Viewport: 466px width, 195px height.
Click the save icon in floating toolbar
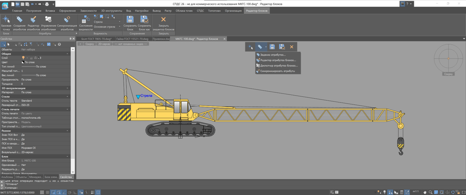[272, 47]
